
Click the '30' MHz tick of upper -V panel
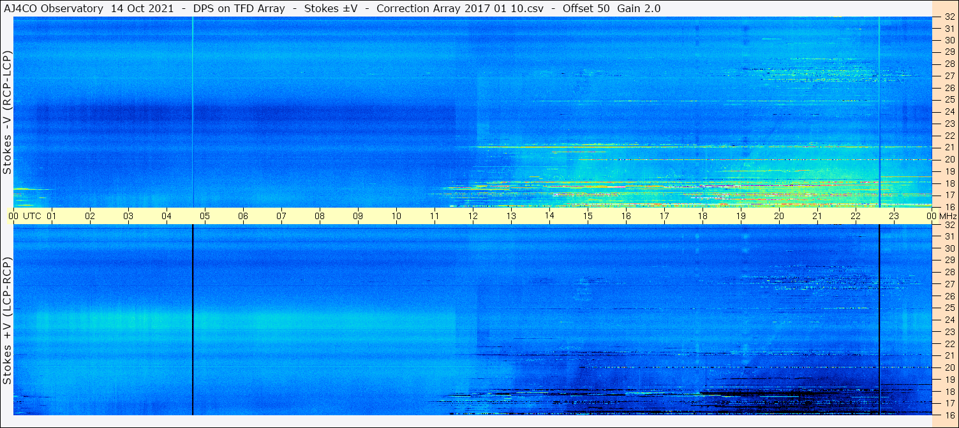[949, 40]
